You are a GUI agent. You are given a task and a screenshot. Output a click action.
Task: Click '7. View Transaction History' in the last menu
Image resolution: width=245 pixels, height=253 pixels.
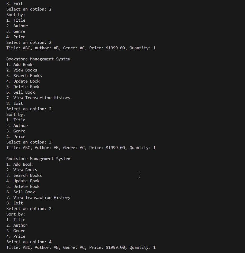click(38, 198)
